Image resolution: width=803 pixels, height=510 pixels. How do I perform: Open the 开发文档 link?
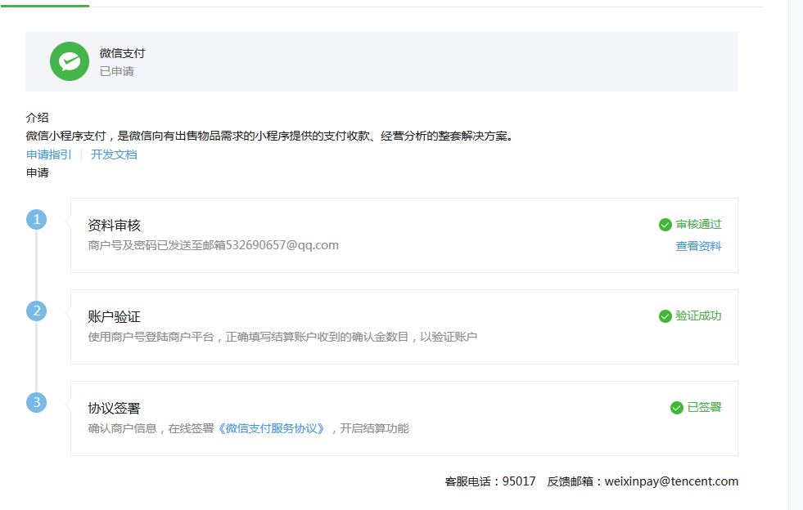[114, 154]
